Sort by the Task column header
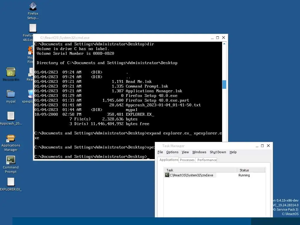300x225 pixels. coord(200,170)
